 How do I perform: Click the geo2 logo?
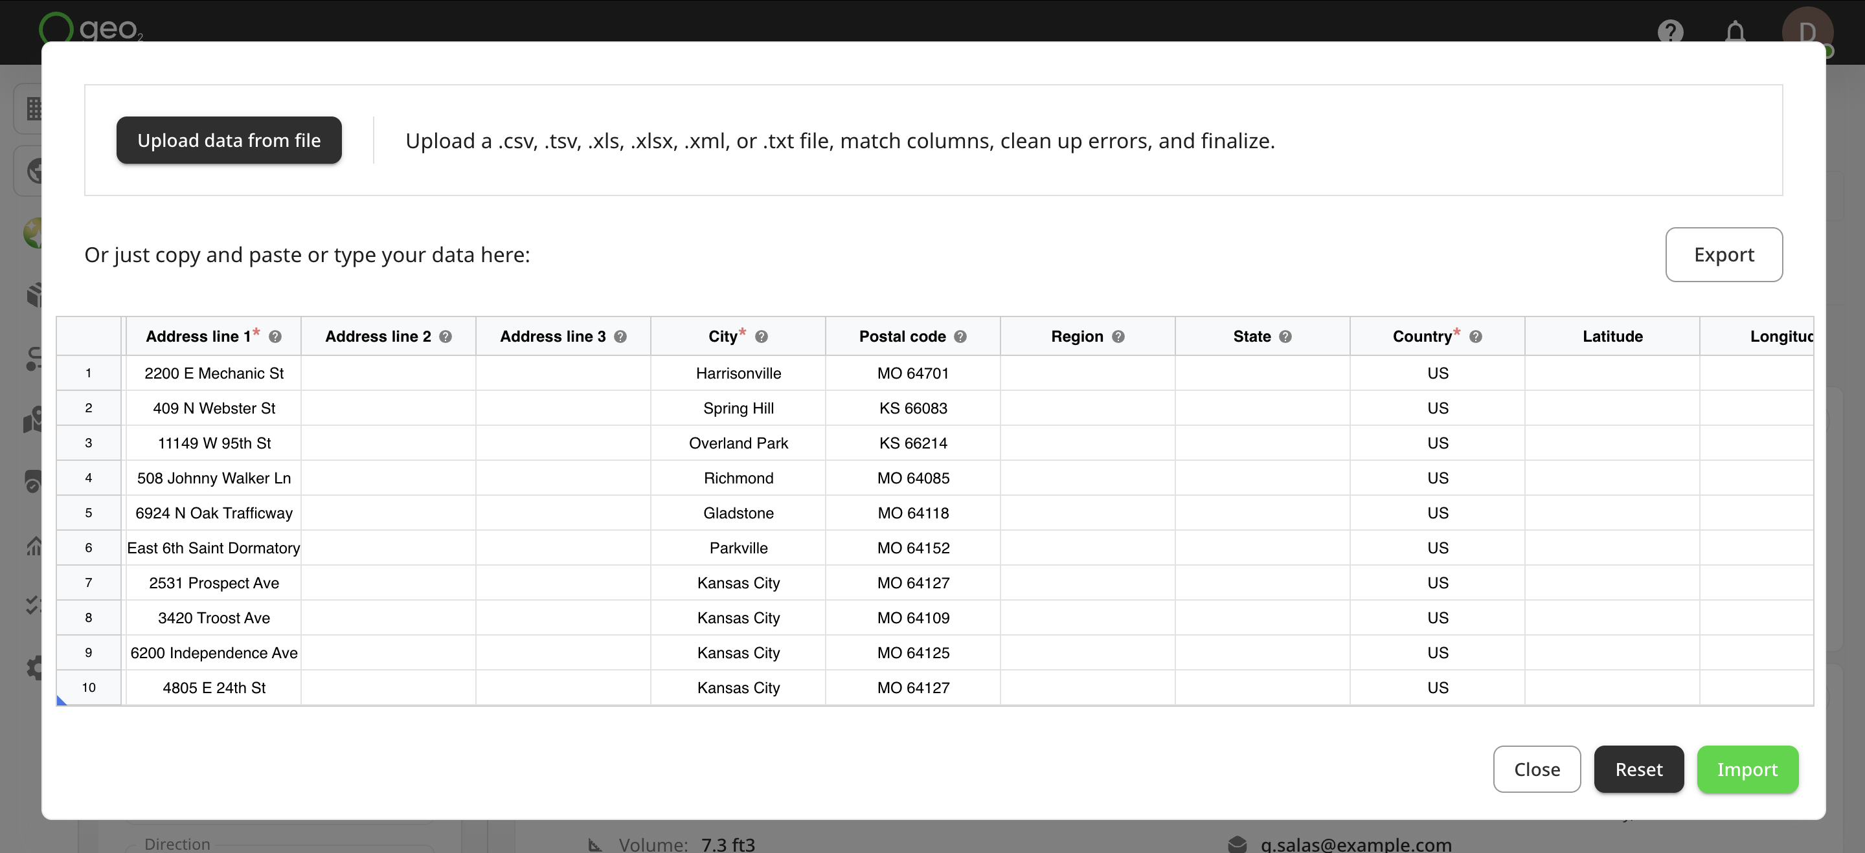pos(91,27)
